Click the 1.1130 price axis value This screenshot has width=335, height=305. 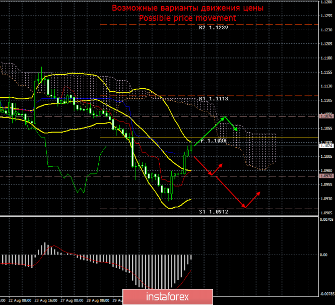326,86
